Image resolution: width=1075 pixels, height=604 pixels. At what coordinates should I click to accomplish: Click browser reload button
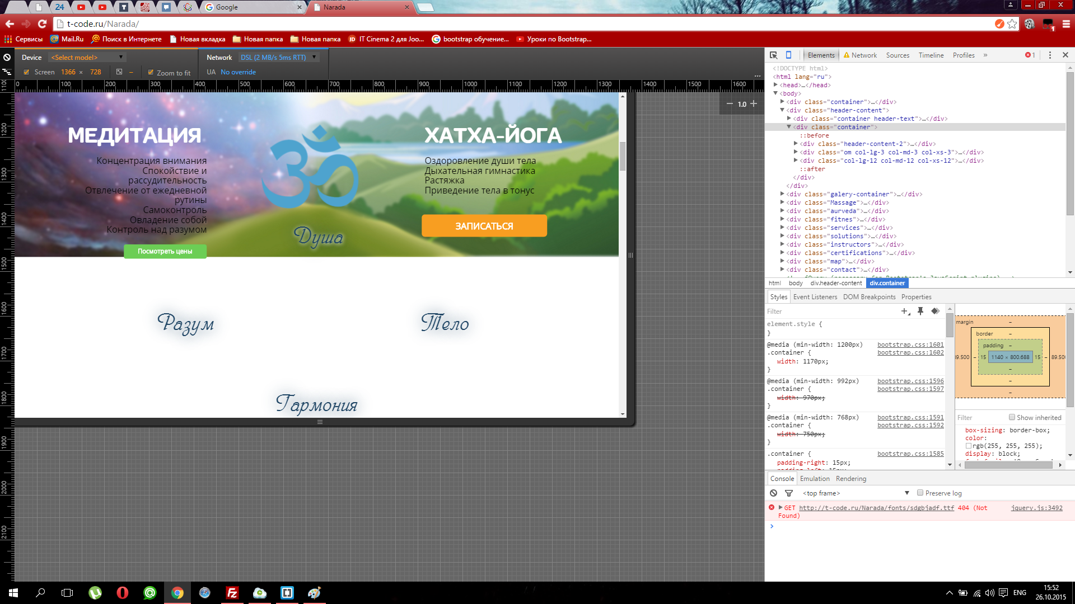[42, 23]
